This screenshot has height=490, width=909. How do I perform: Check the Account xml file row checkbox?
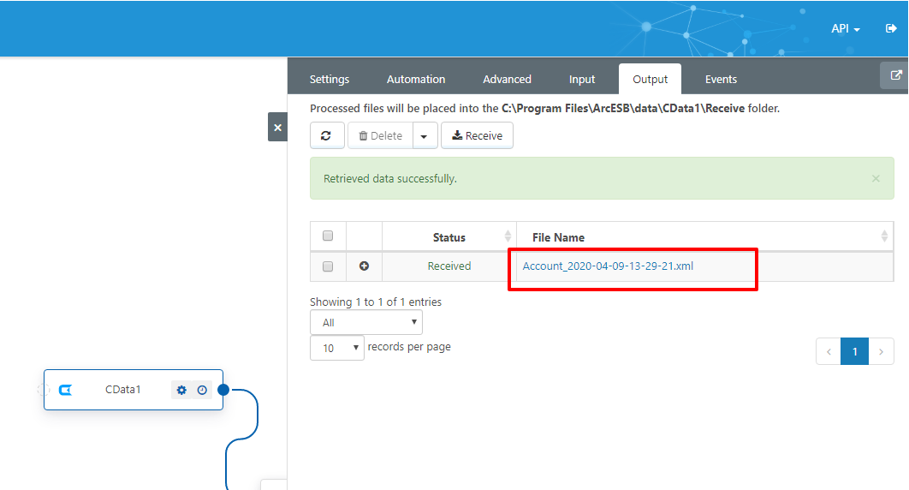[x=328, y=266]
